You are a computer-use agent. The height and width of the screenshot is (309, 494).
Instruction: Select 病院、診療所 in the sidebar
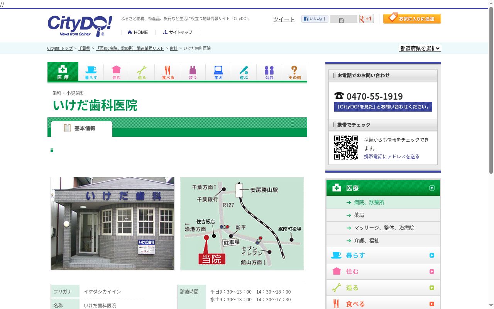(x=383, y=202)
